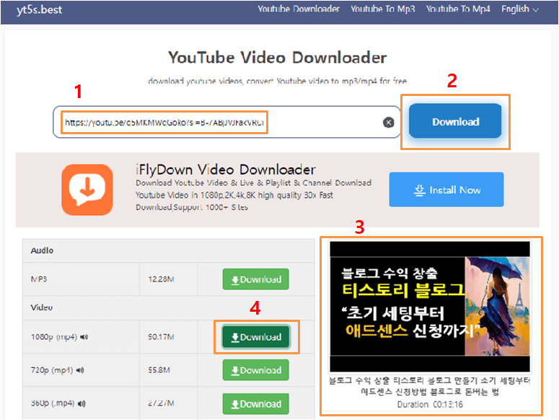Image resolution: width=559 pixels, height=420 pixels.
Task: Go to Youtube To Mp4 page
Action: (458, 9)
